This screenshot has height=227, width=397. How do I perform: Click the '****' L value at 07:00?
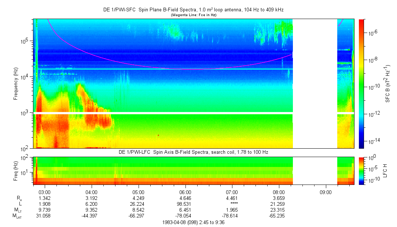point(234,204)
